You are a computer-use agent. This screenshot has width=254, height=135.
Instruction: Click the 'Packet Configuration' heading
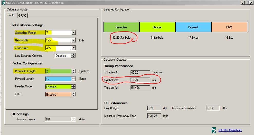click(27, 63)
